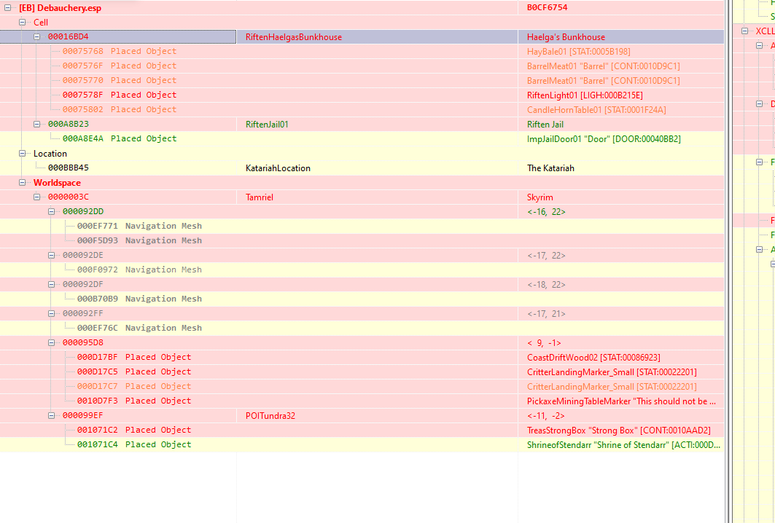Click the <-18, 22> coordinates cell
Image resolution: width=775 pixels, height=523 pixels.
point(620,285)
